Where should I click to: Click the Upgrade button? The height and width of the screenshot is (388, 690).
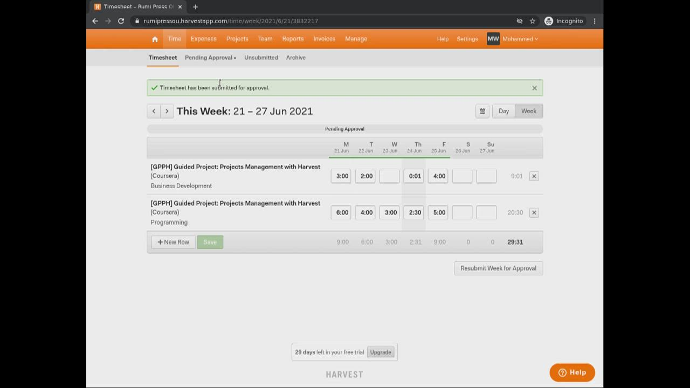click(381, 352)
